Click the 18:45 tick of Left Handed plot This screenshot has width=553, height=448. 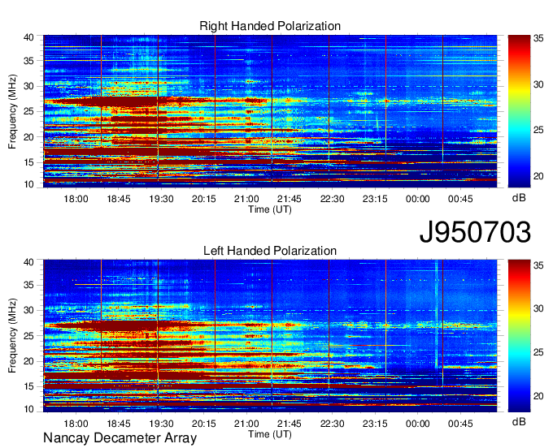(119, 424)
